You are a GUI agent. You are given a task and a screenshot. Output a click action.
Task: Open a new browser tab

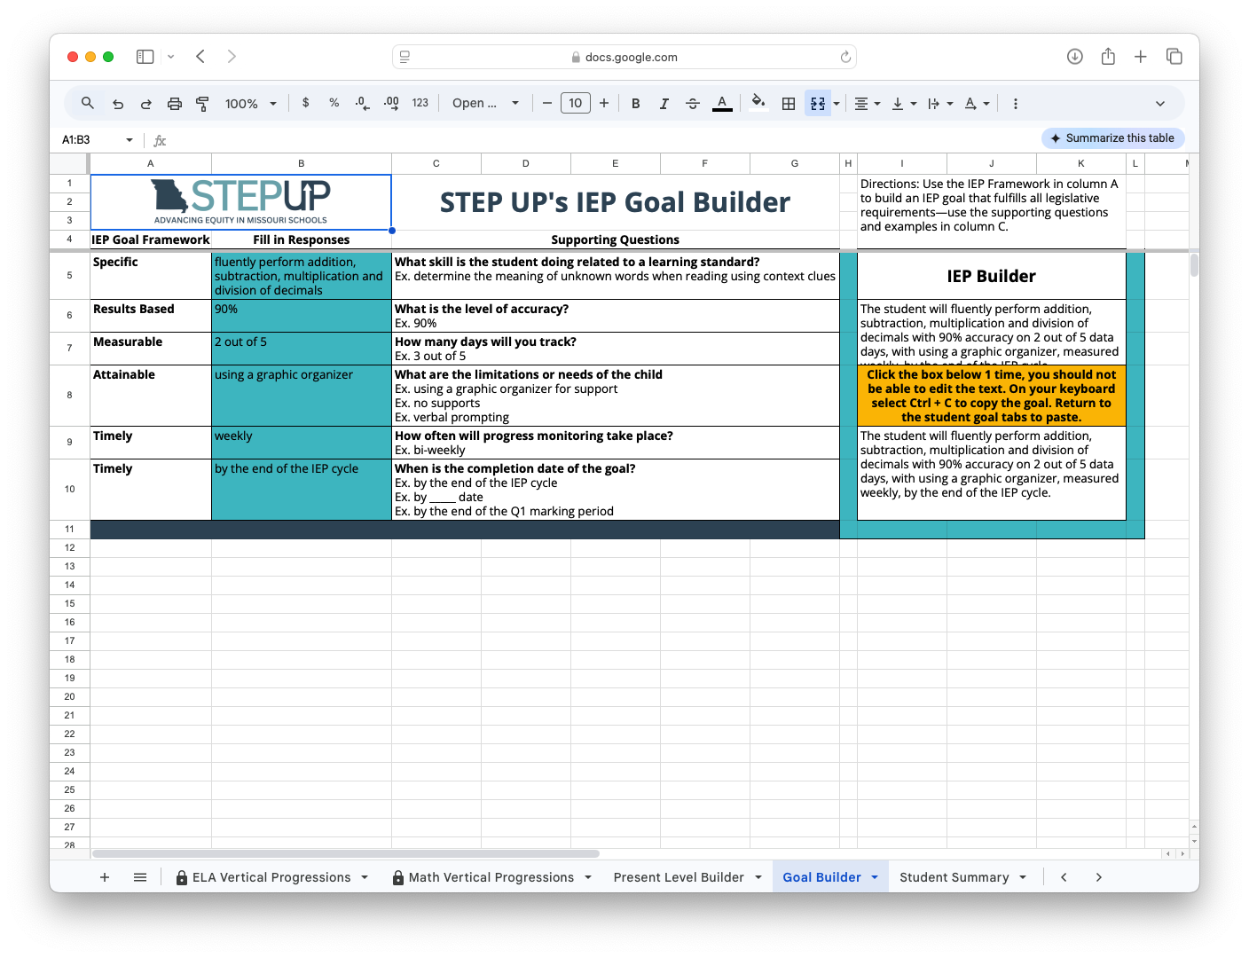(1141, 57)
